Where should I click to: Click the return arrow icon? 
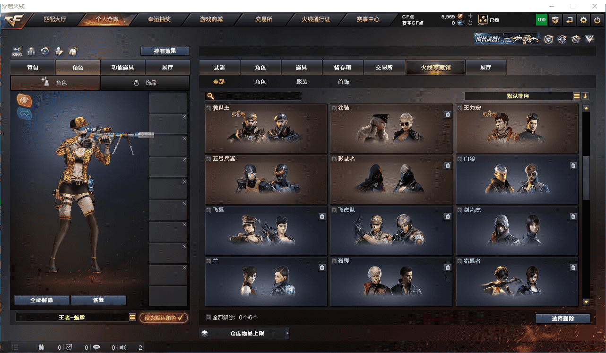point(570,20)
